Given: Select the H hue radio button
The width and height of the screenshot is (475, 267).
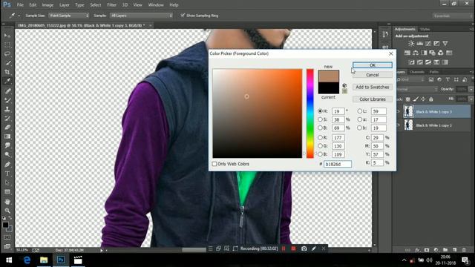Looking at the screenshot, I should (x=320, y=111).
